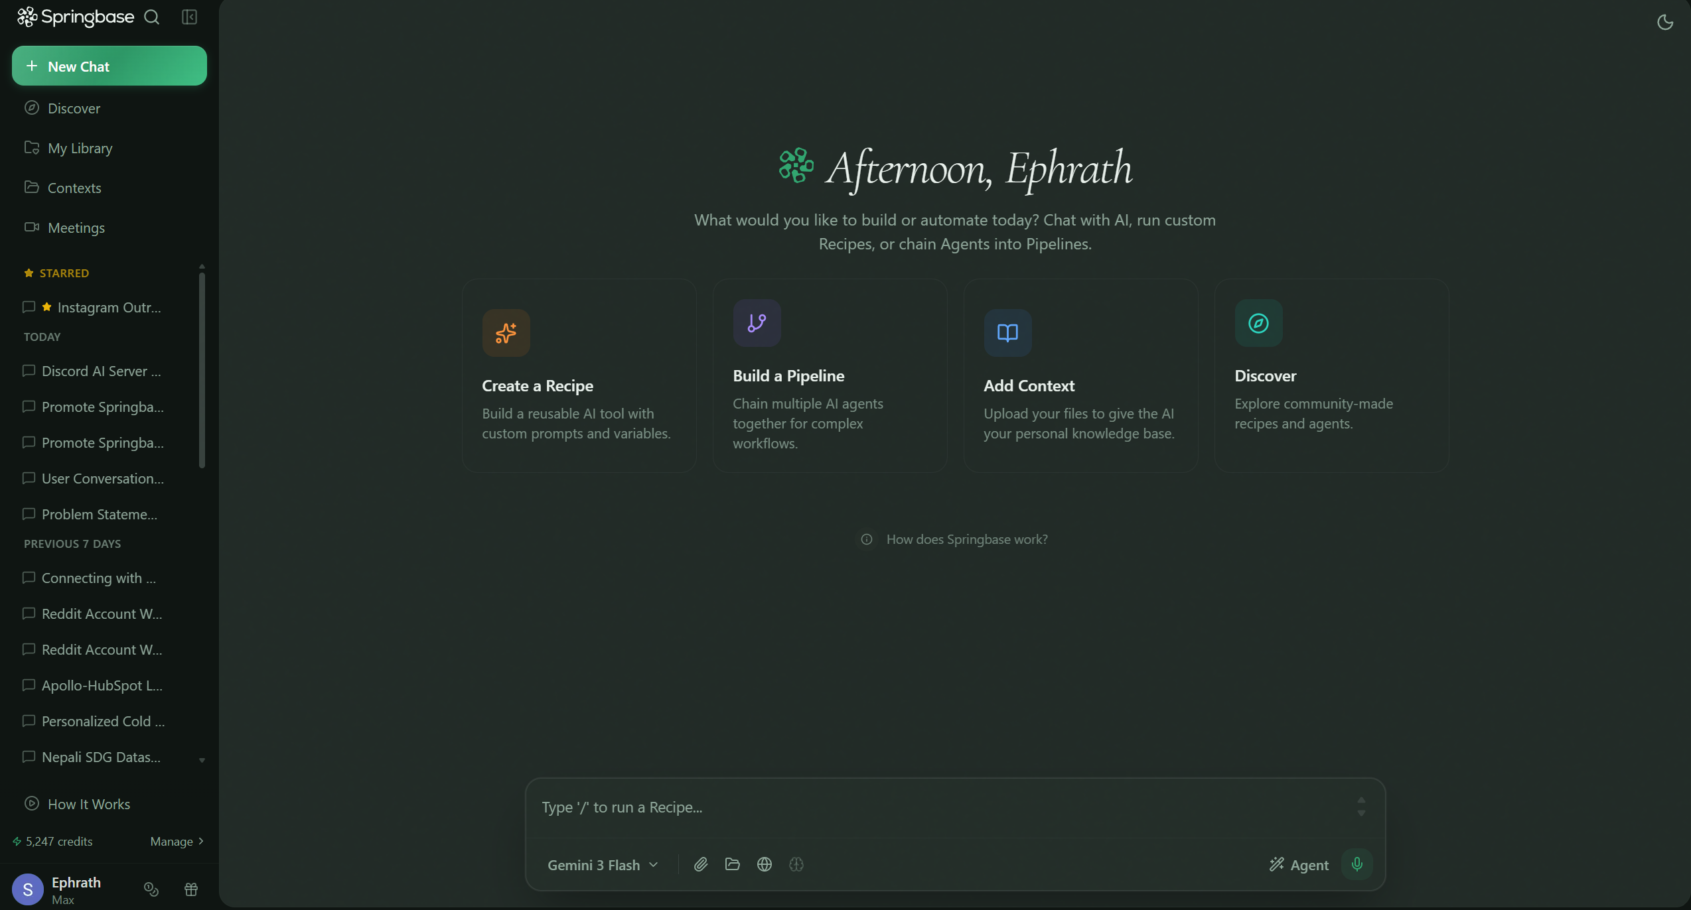This screenshot has height=910, width=1691.
Task: Start a New Chat
Action: (x=110, y=66)
